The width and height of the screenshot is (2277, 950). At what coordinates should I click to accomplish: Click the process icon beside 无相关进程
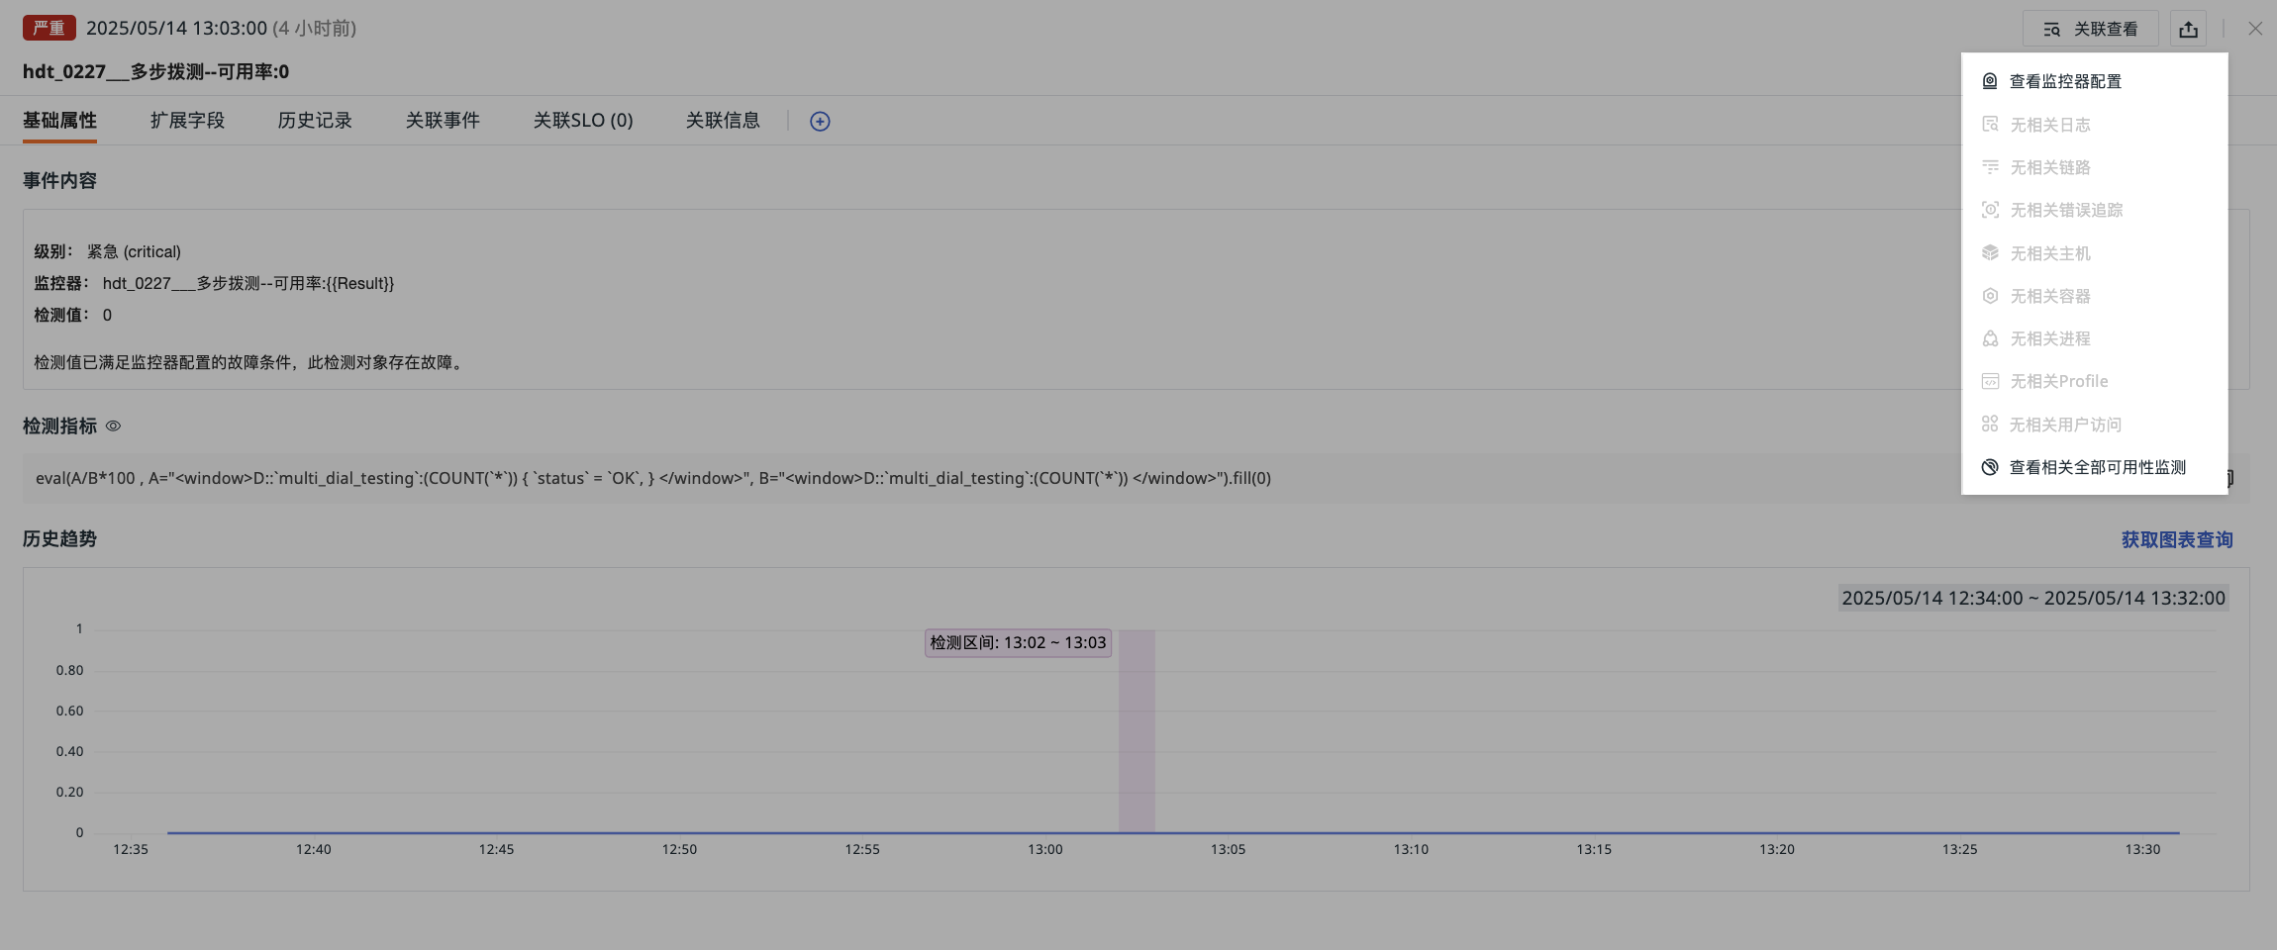point(1990,338)
